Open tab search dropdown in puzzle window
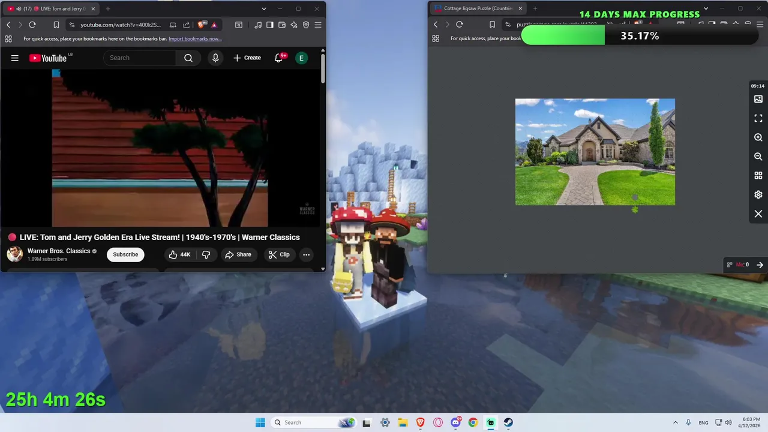 click(706, 8)
